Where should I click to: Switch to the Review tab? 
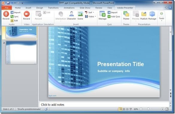[x=99, y=8]
